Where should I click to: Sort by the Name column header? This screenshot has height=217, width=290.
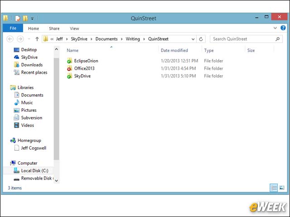pos(72,50)
